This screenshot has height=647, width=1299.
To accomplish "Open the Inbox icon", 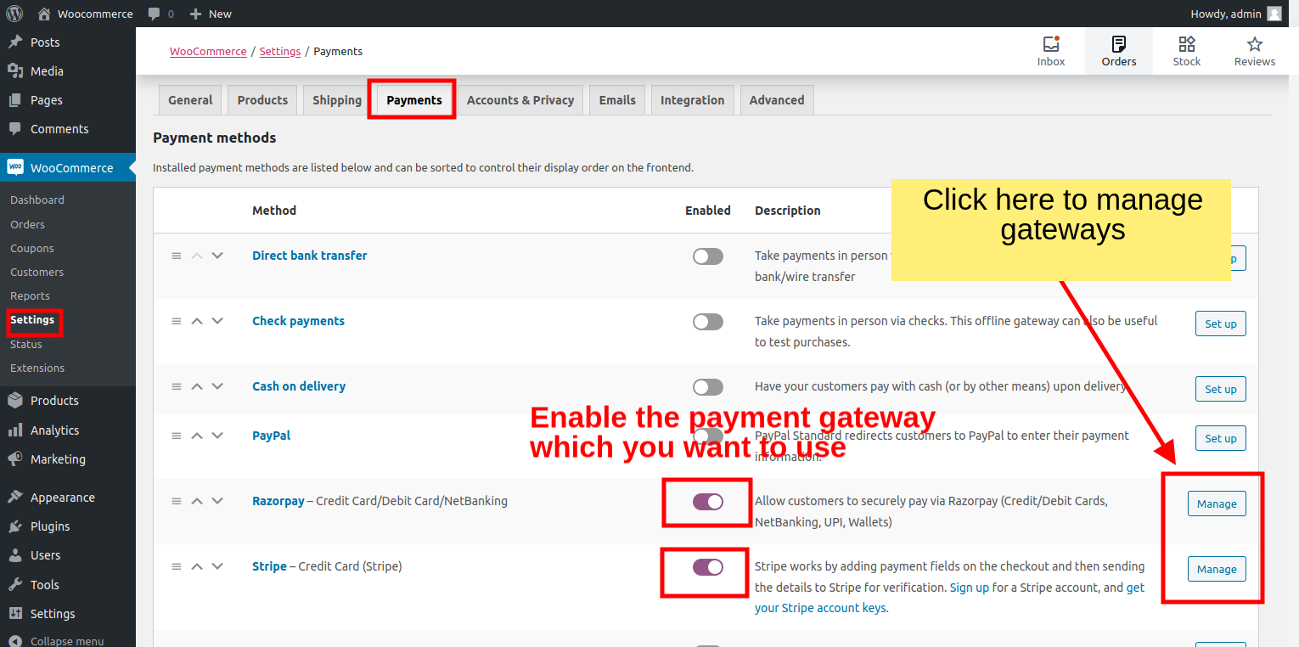I will (1051, 44).
